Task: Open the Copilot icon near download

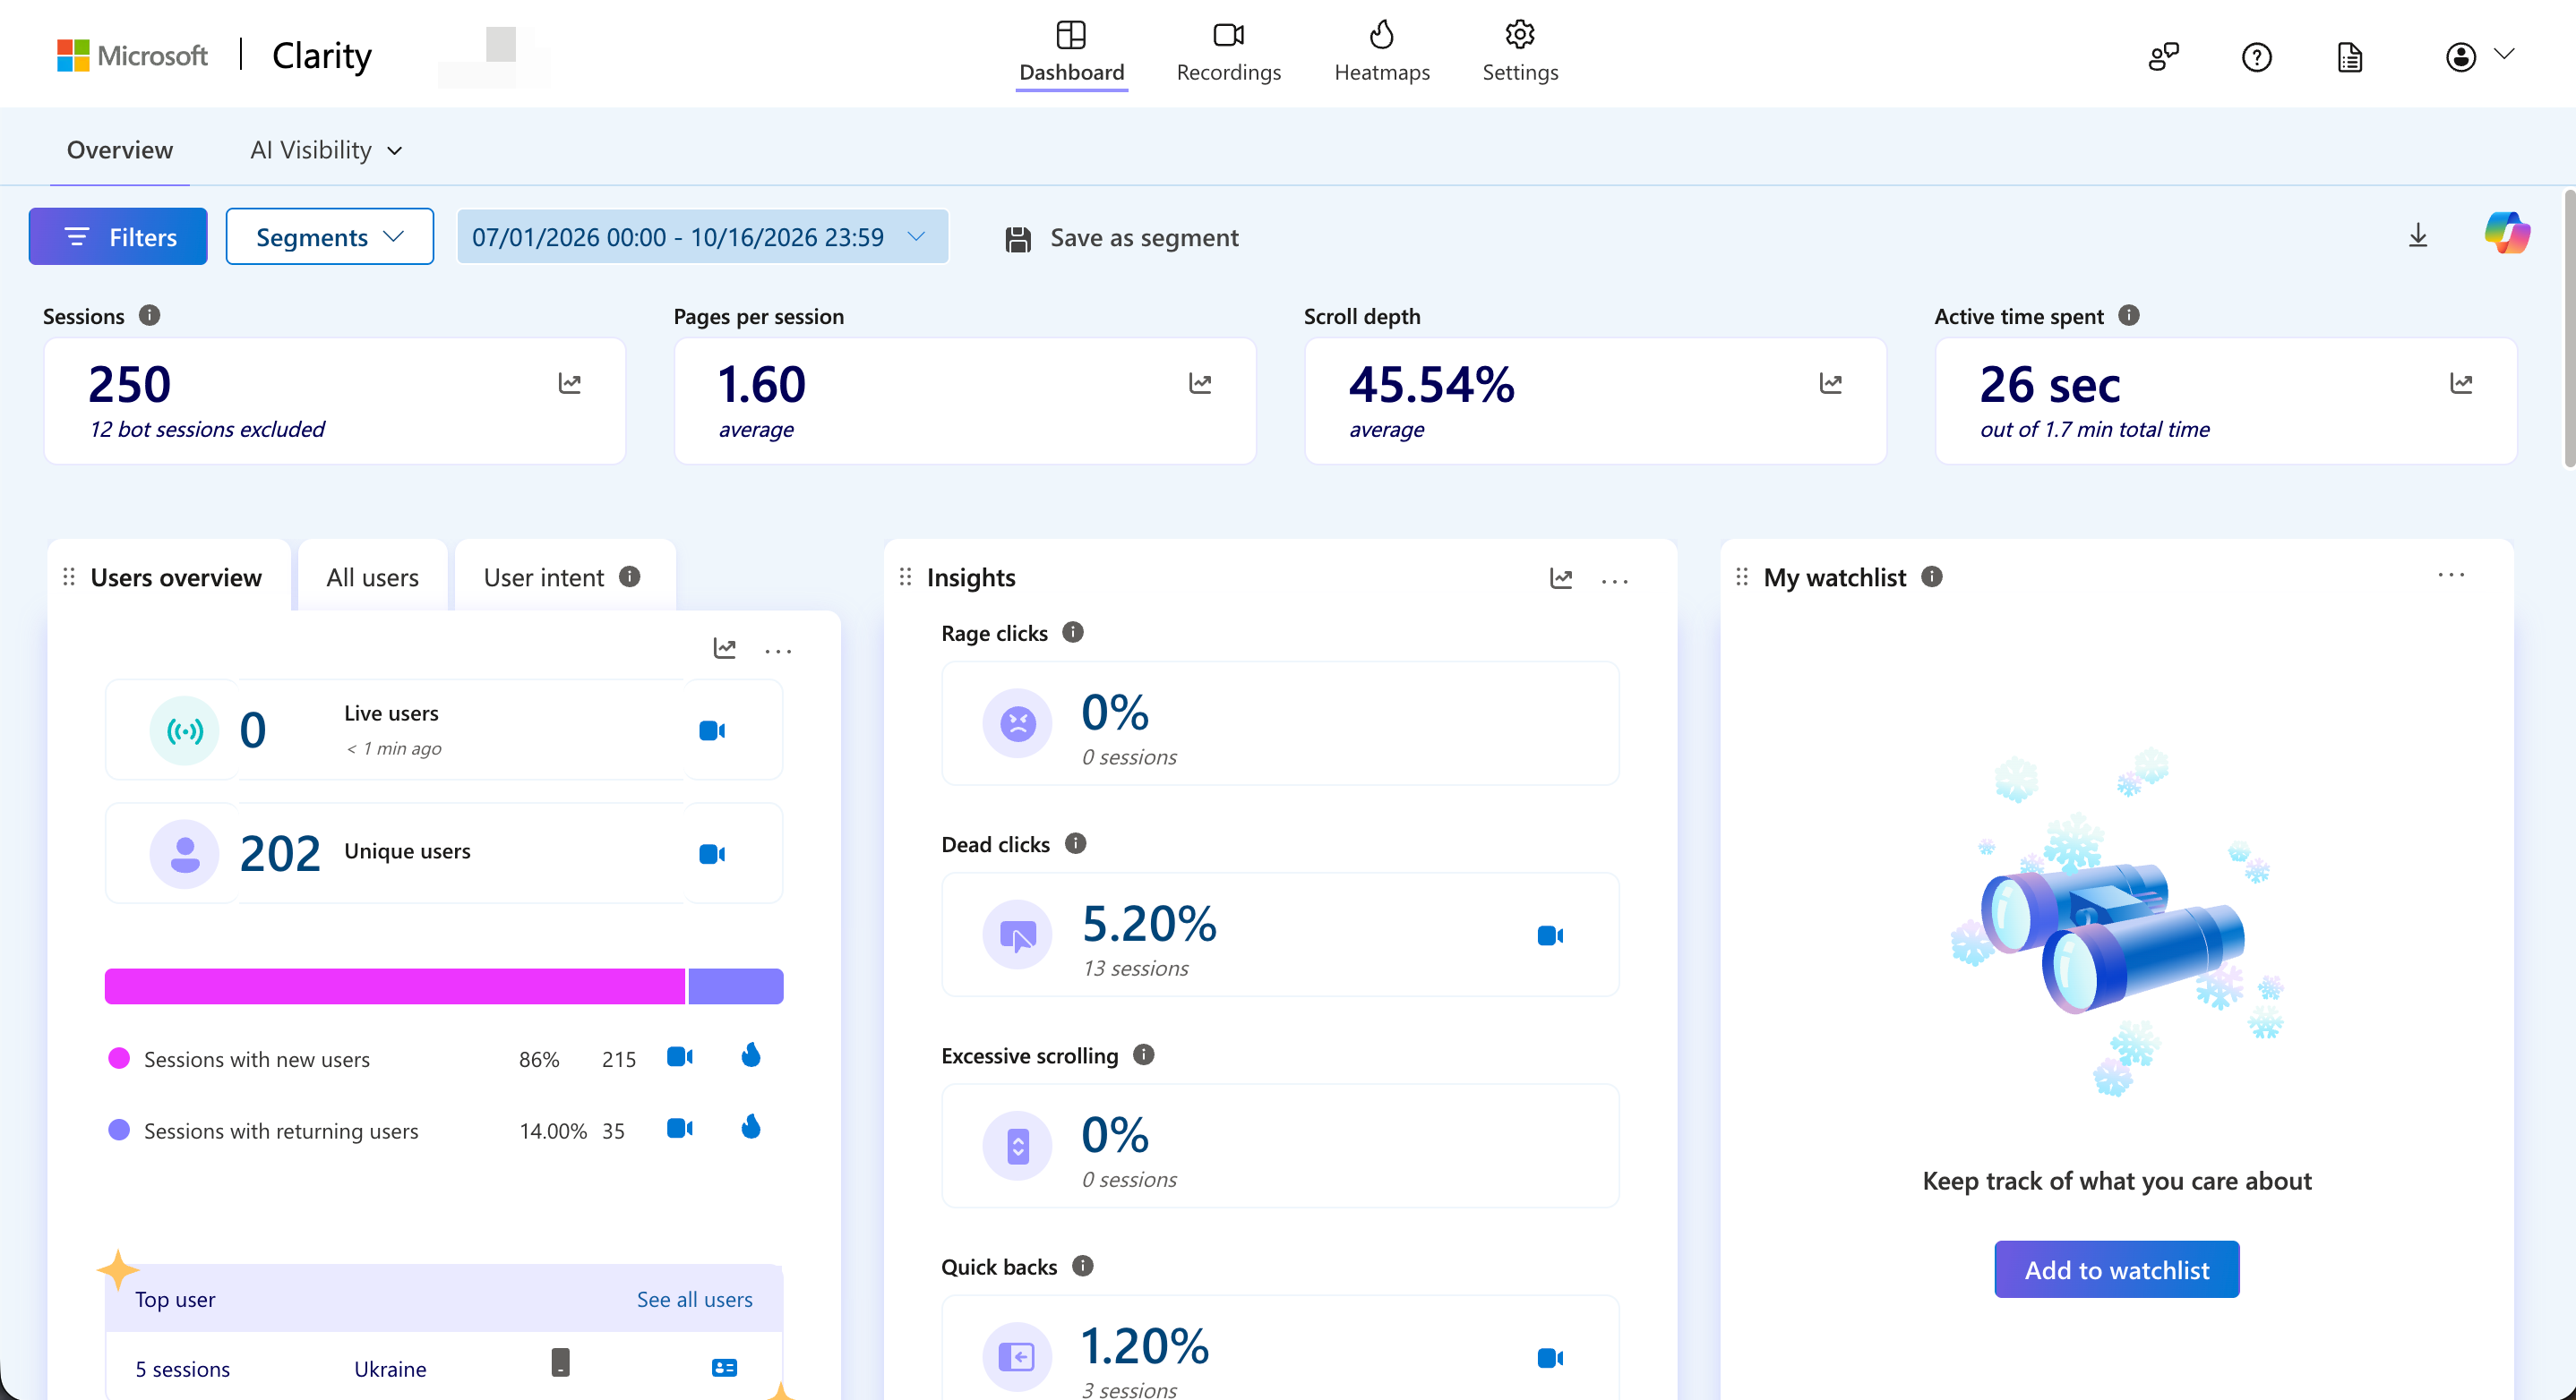Action: coord(2507,234)
